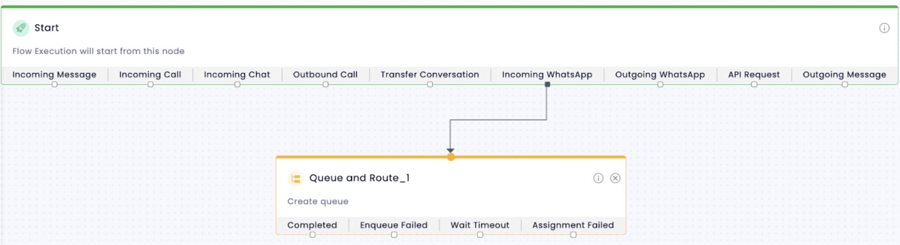This screenshot has height=245, width=900.
Task: Choose the Outgoing Message trigger
Action: click(844, 75)
